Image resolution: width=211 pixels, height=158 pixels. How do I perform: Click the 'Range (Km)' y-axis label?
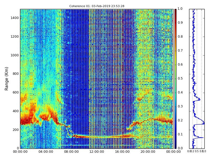tap(6, 79)
